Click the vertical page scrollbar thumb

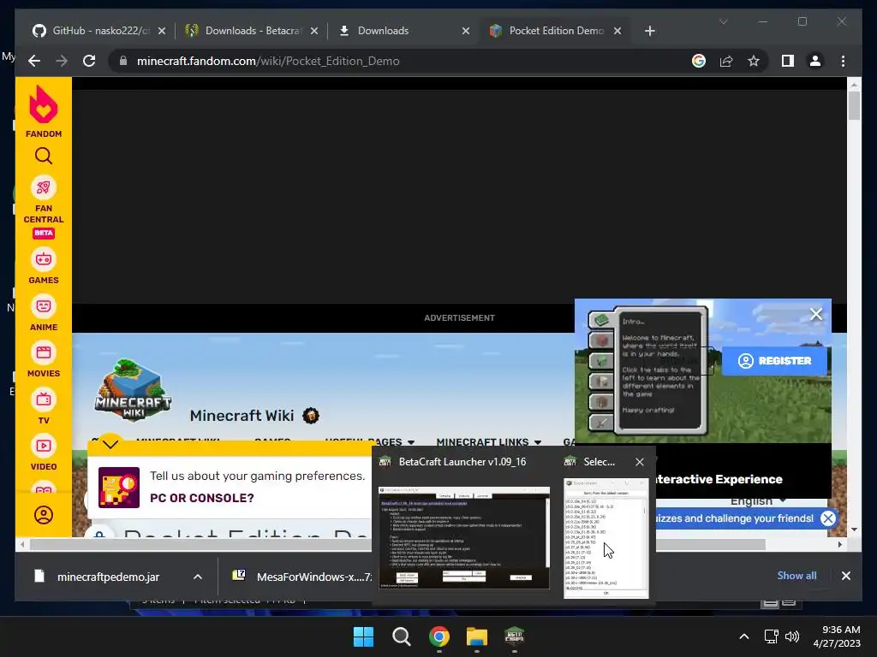[x=854, y=105]
